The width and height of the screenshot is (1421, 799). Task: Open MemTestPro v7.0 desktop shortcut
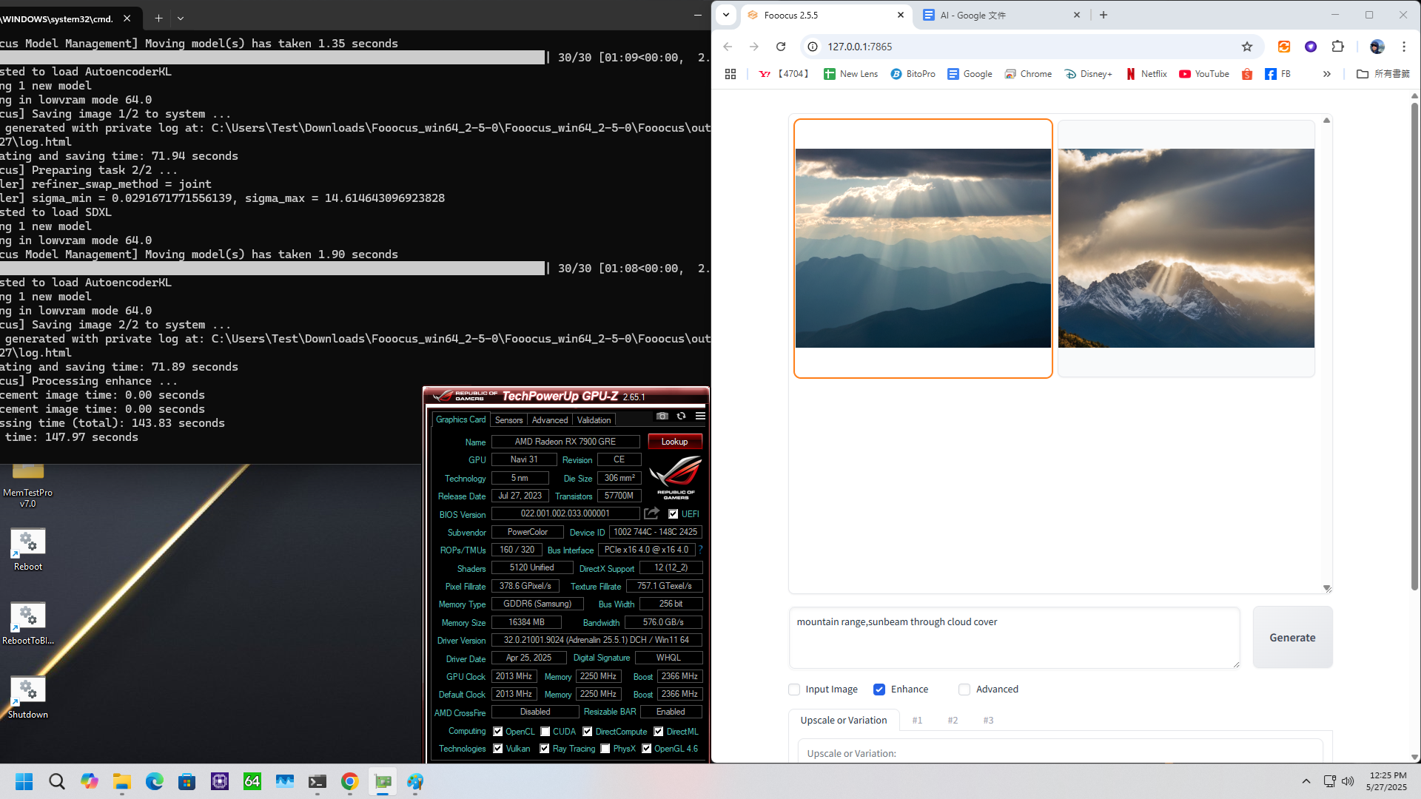(x=28, y=485)
